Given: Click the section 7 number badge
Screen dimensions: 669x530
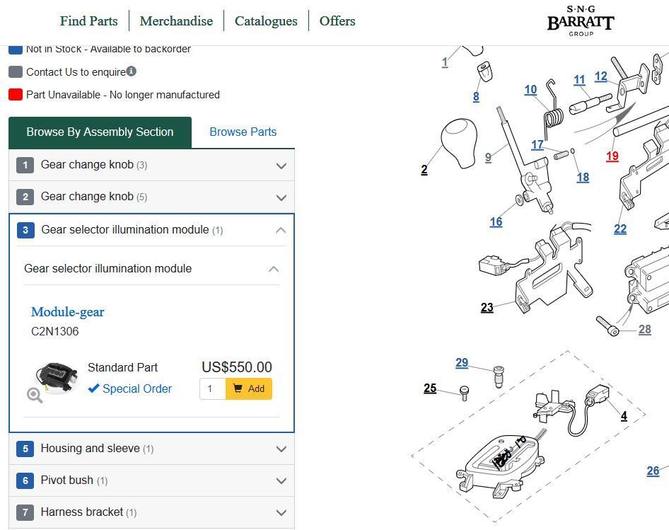Looking at the screenshot, I should coord(25,512).
